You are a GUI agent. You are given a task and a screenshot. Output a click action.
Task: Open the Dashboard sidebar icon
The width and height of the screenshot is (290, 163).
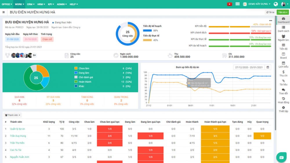click(283, 20)
